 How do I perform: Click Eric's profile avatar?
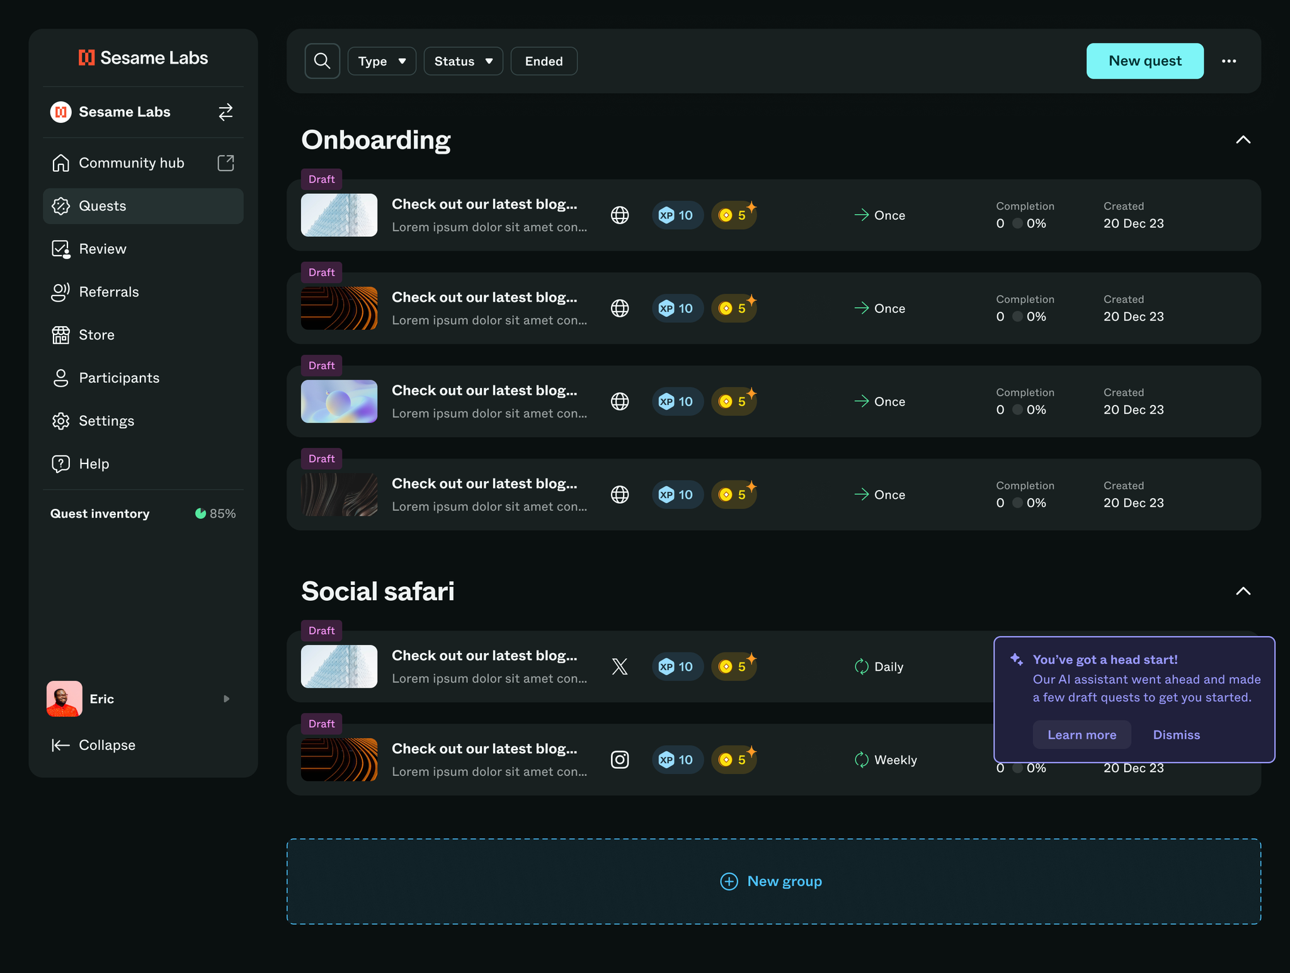64,699
